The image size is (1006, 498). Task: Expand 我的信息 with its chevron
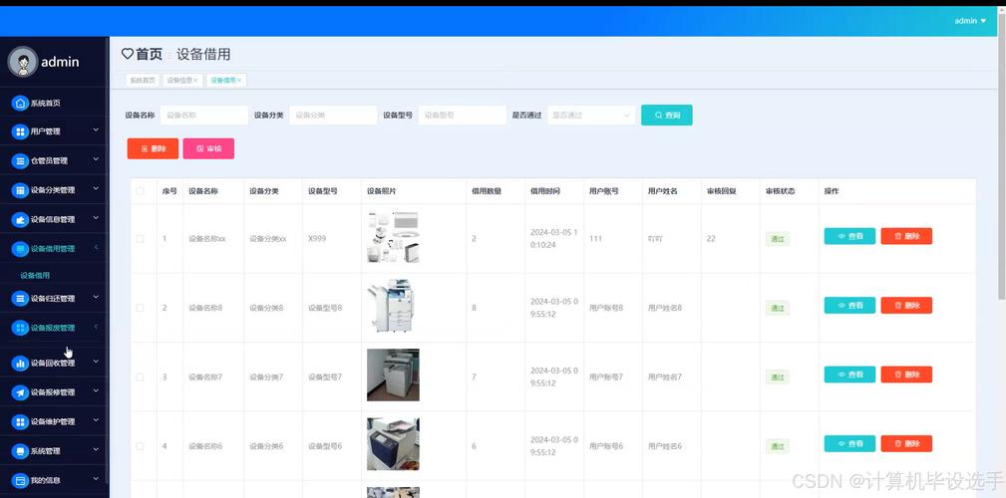pyautogui.click(x=97, y=479)
